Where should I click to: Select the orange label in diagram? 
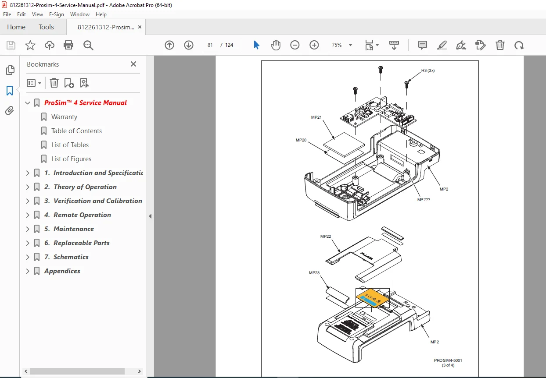(x=373, y=298)
